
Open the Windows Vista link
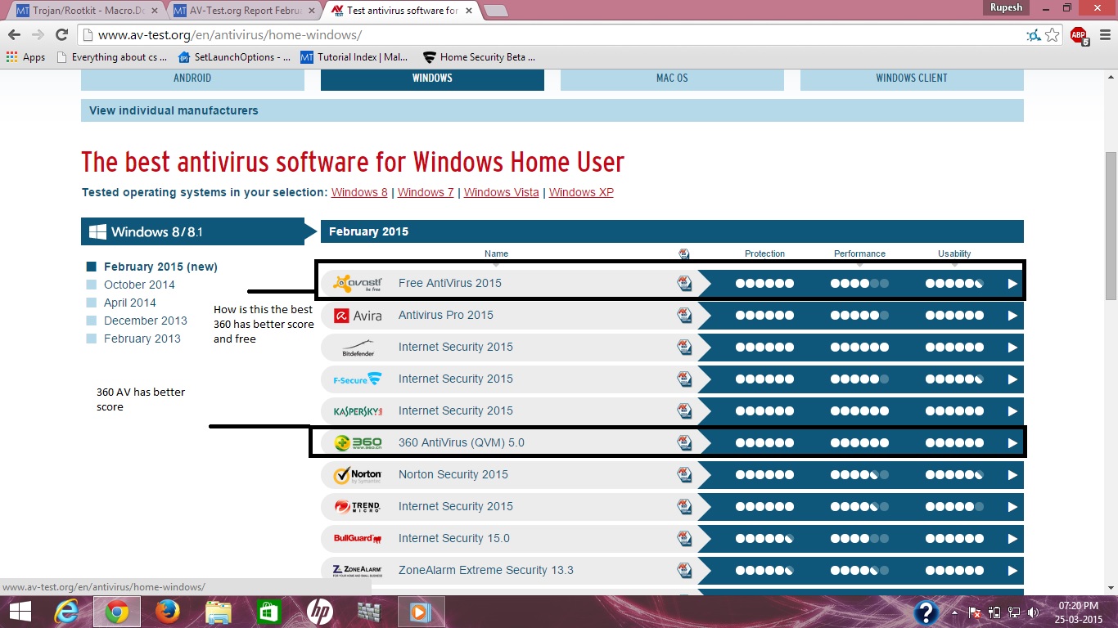502,192
